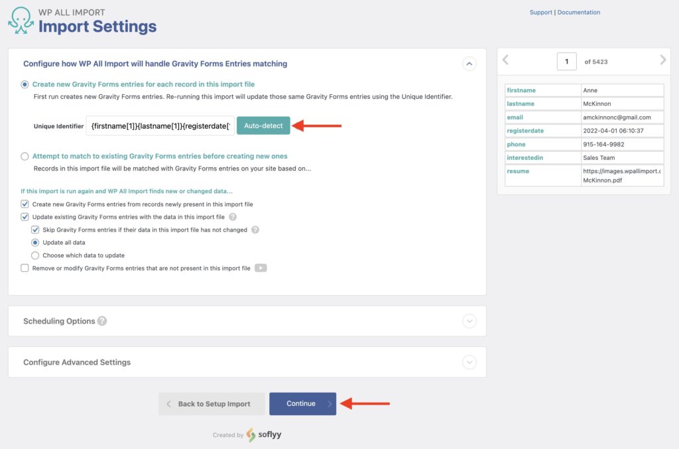Click the value McKinnon next to lastname
The height and width of the screenshot is (449, 679).
(x=597, y=103)
